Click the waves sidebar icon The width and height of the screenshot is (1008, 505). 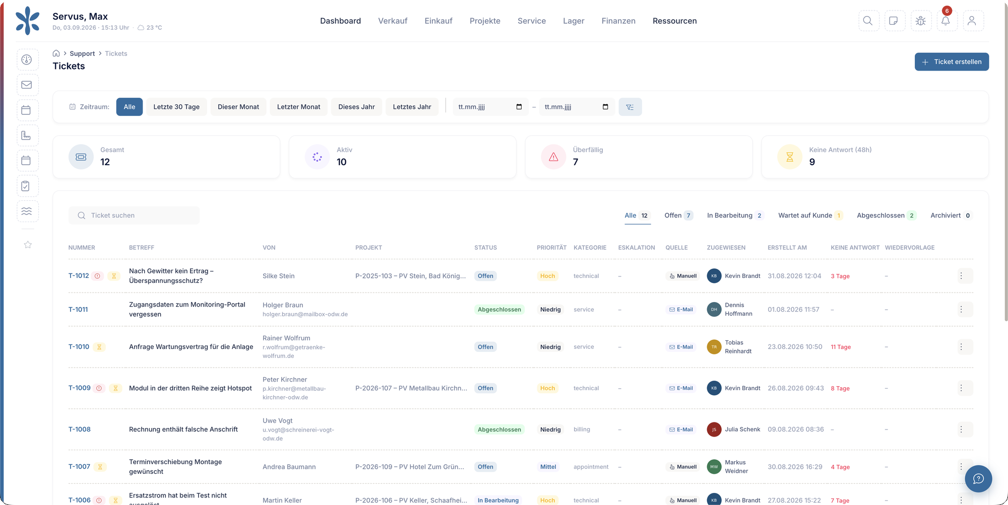(x=27, y=211)
